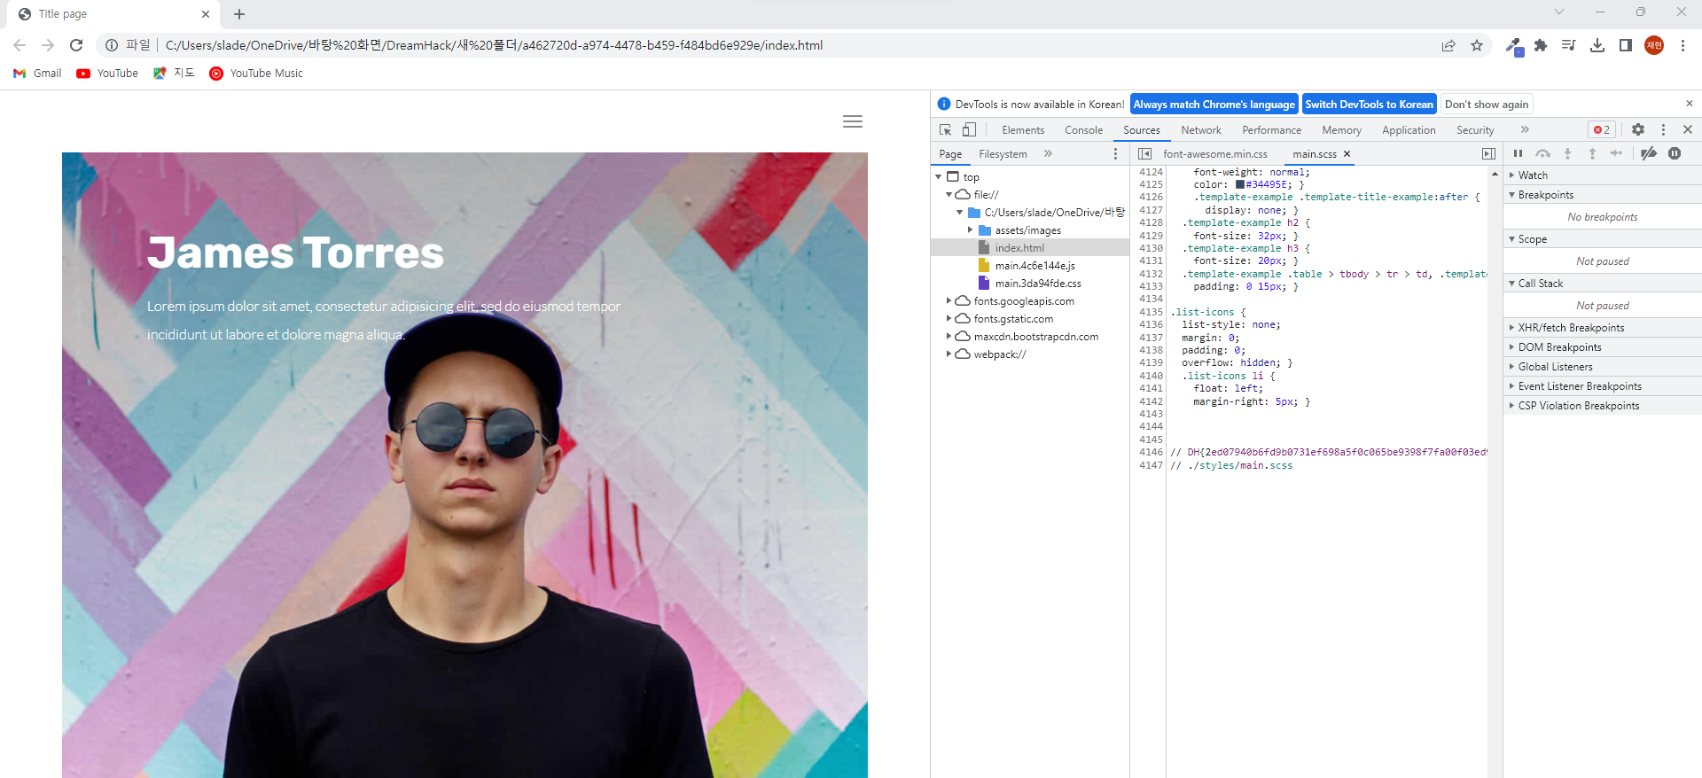The image size is (1702, 778).
Task: Select the Filesystem navigator tab
Action: point(1003,154)
